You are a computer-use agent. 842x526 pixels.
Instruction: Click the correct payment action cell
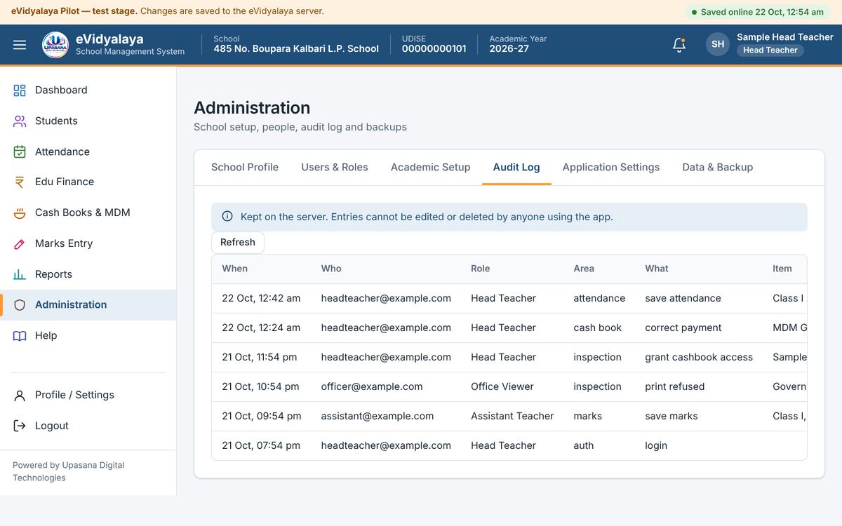pyautogui.click(x=683, y=328)
